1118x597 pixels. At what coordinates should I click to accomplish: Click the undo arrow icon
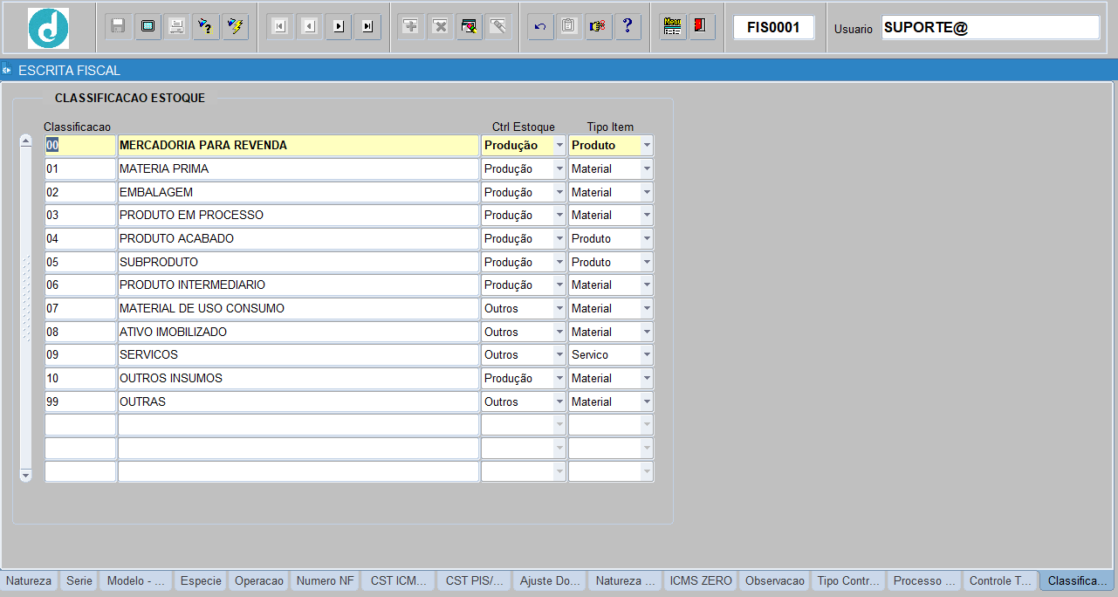(x=540, y=26)
